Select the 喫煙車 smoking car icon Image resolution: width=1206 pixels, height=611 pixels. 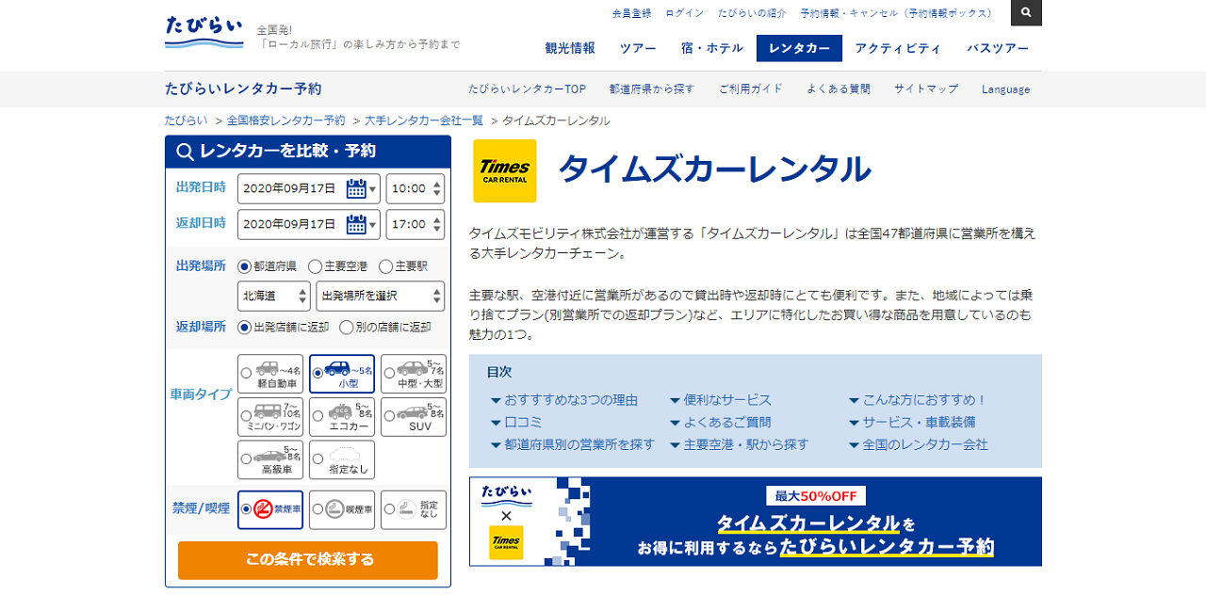coord(342,509)
